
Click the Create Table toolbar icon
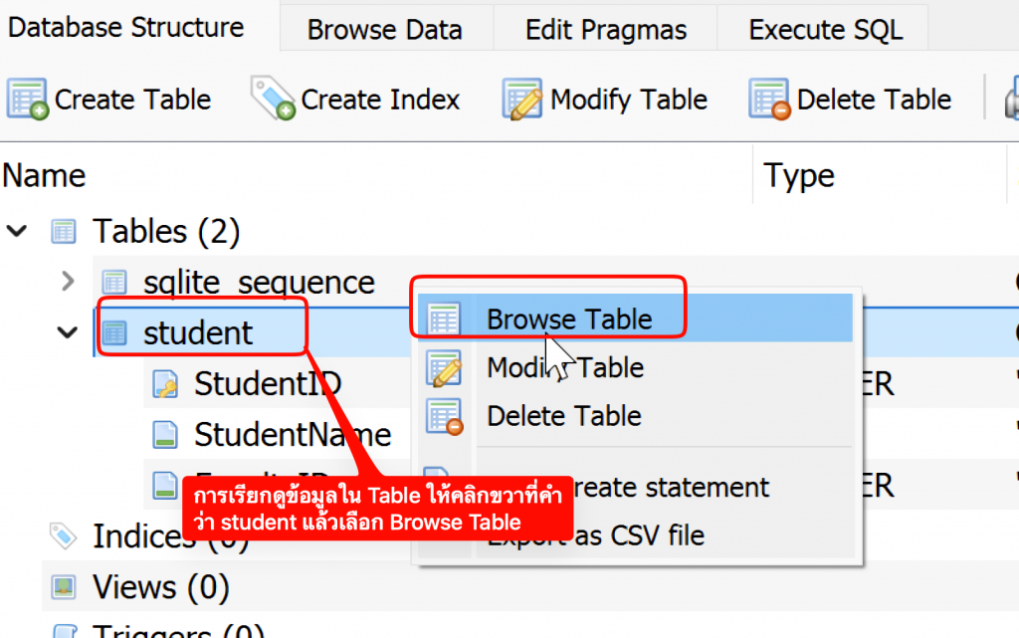coord(28,100)
